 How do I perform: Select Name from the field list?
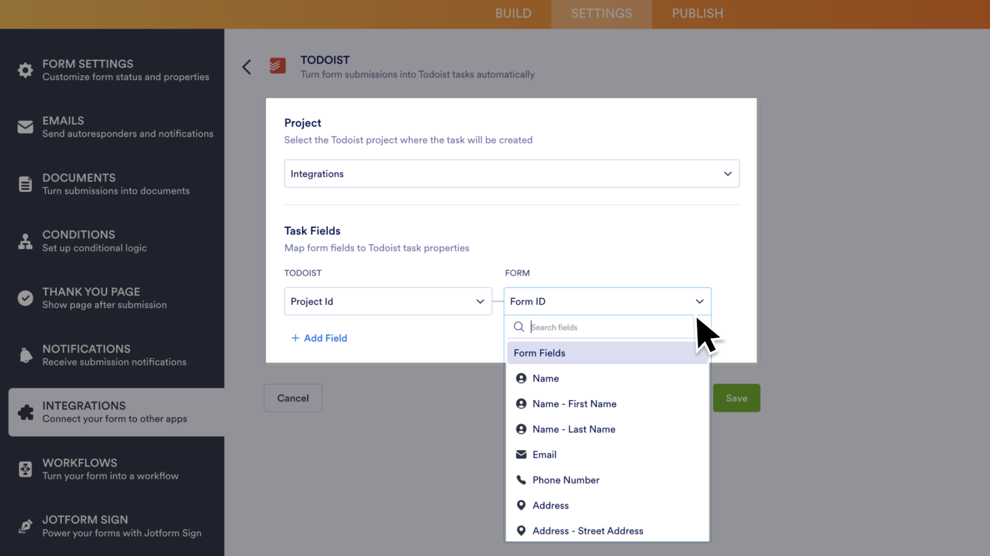click(x=607, y=378)
